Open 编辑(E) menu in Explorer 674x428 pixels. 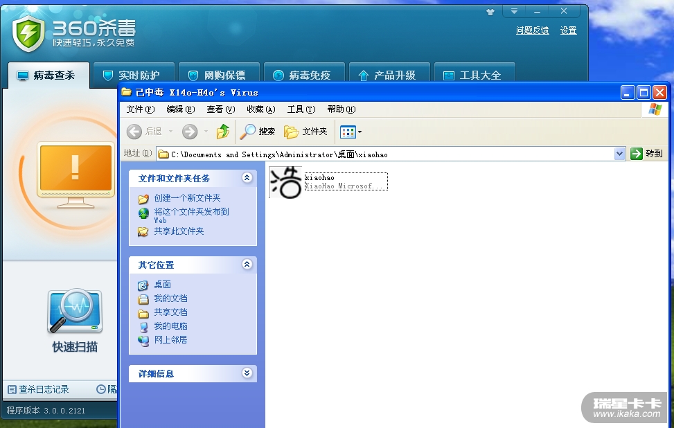pos(181,109)
